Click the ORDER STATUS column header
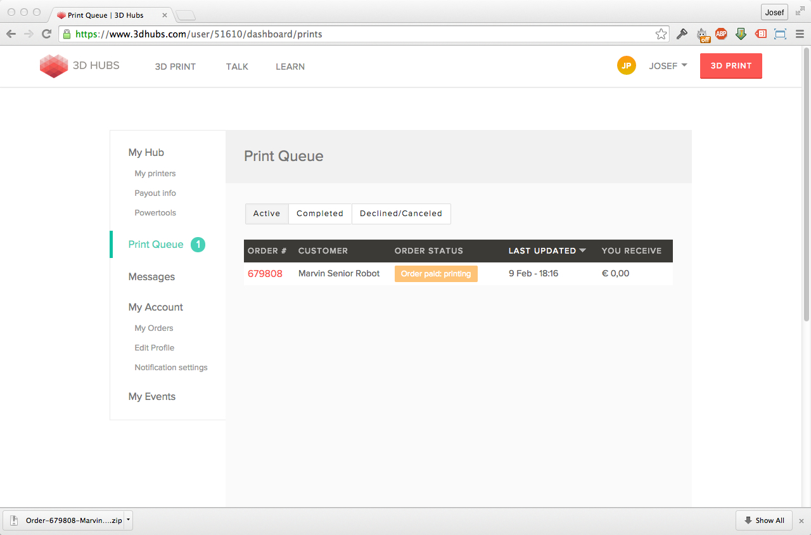 [x=429, y=251]
